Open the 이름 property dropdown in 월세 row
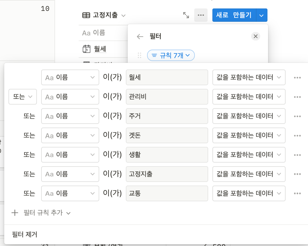Screen dimensions: 308x246 coord(70,77)
